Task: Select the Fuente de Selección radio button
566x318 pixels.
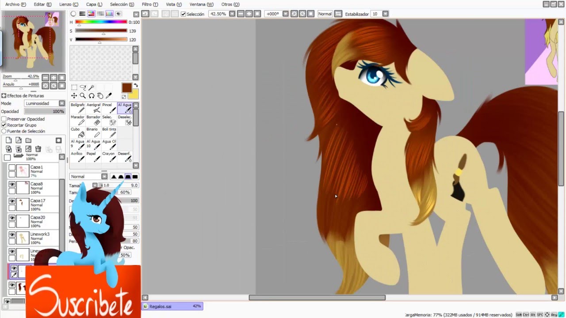Action: click(4, 132)
